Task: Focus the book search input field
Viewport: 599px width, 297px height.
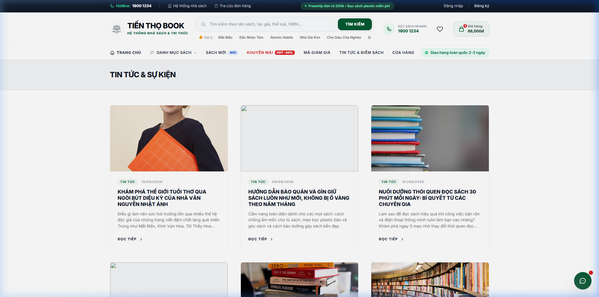Action: click(271, 24)
